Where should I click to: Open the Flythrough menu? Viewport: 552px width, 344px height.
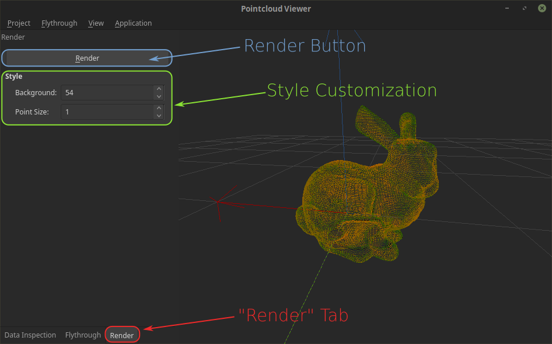(59, 23)
